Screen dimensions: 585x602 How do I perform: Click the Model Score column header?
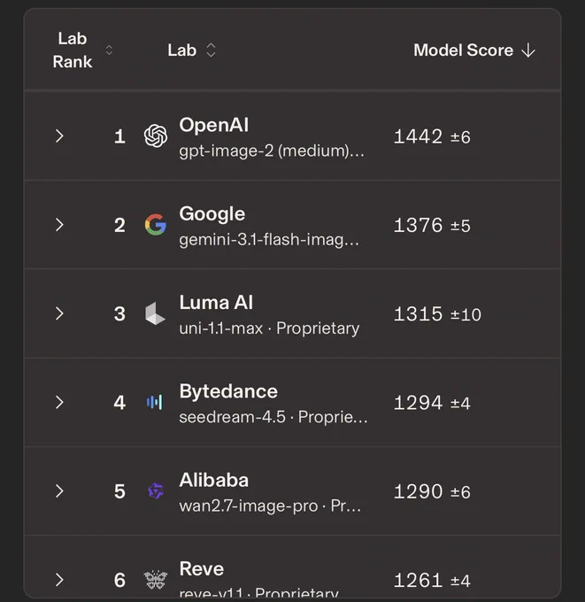point(463,50)
